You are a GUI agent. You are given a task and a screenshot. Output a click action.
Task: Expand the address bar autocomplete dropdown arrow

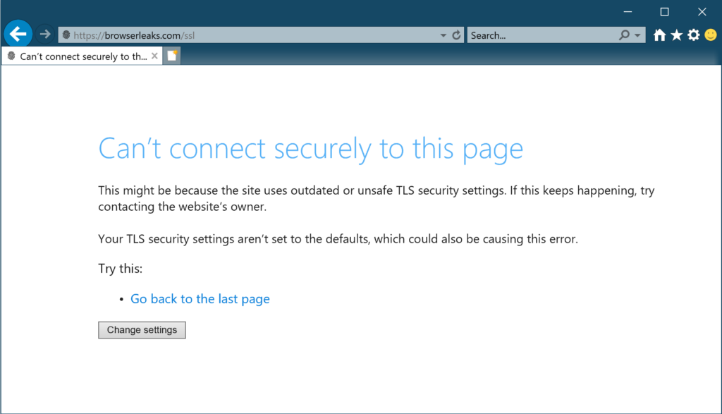point(443,35)
